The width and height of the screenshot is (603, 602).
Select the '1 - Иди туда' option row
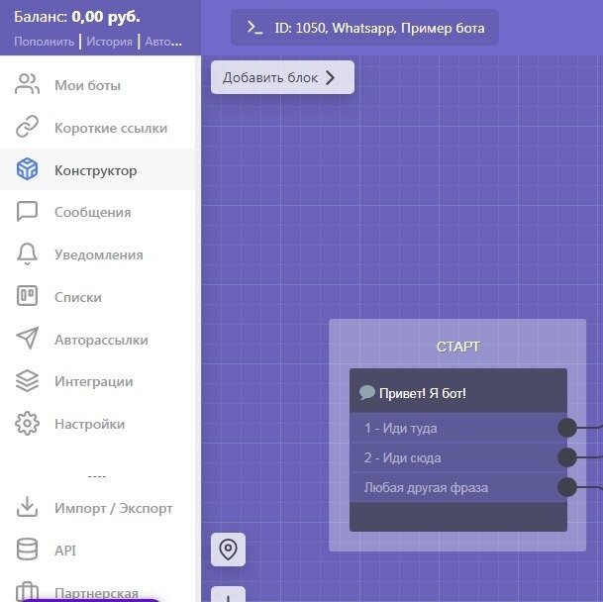(457, 428)
